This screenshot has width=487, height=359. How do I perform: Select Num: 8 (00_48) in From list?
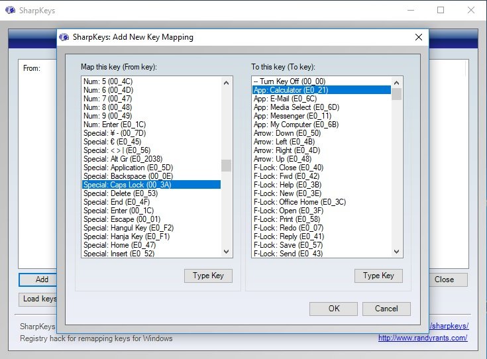pyautogui.click(x=151, y=107)
